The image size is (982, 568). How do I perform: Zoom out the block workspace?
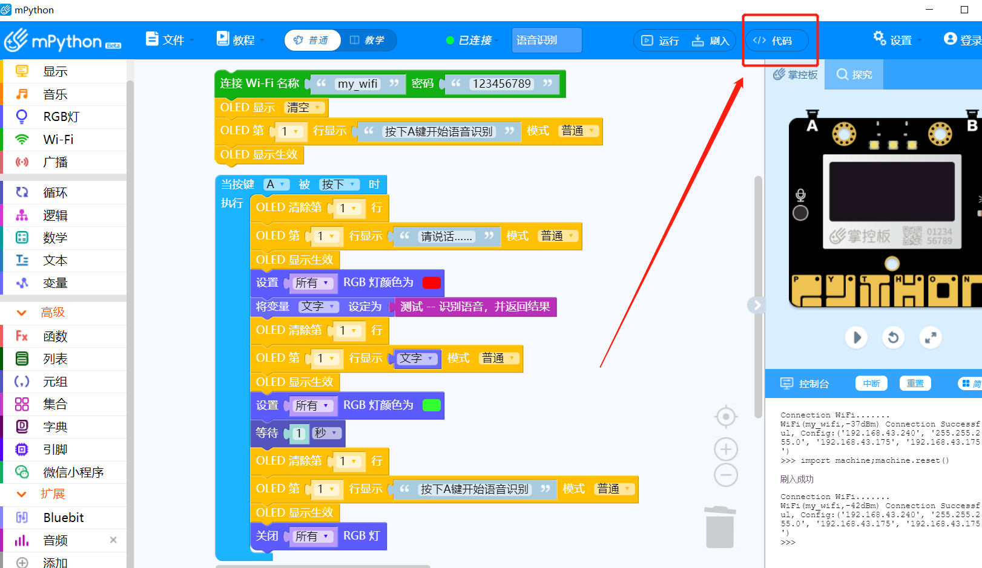[726, 475]
